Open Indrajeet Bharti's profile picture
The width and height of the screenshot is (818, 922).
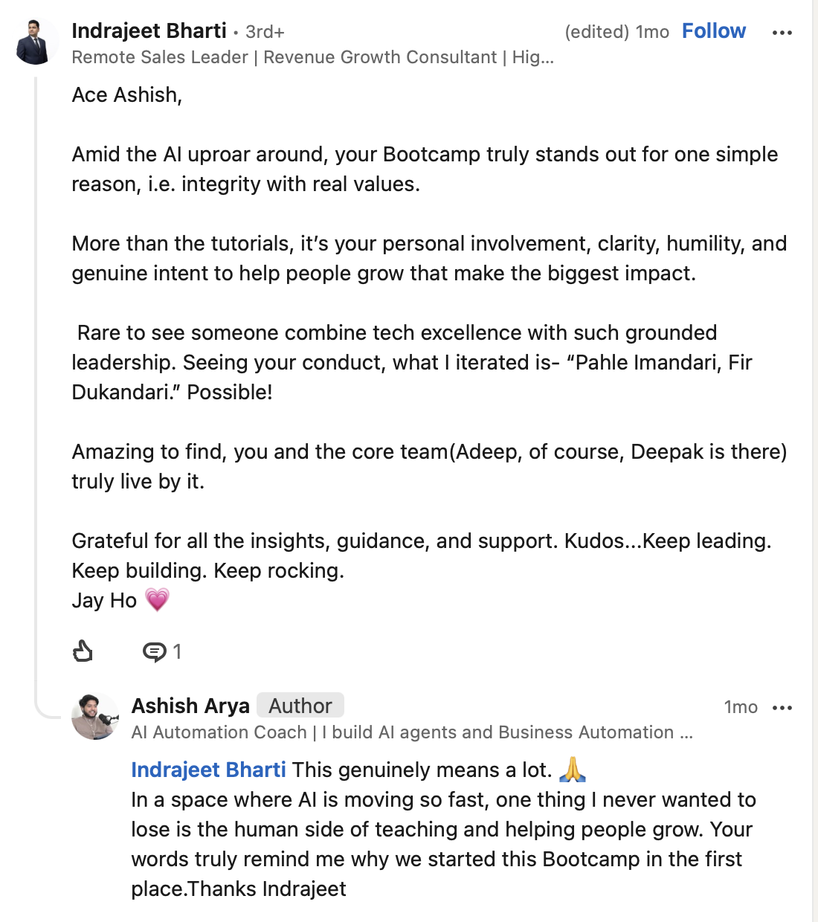(x=36, y=41)
